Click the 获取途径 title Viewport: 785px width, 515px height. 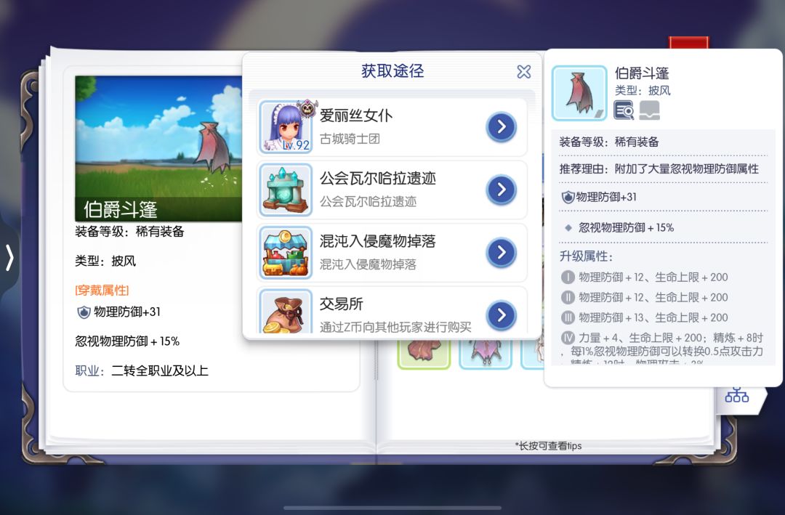392,71
